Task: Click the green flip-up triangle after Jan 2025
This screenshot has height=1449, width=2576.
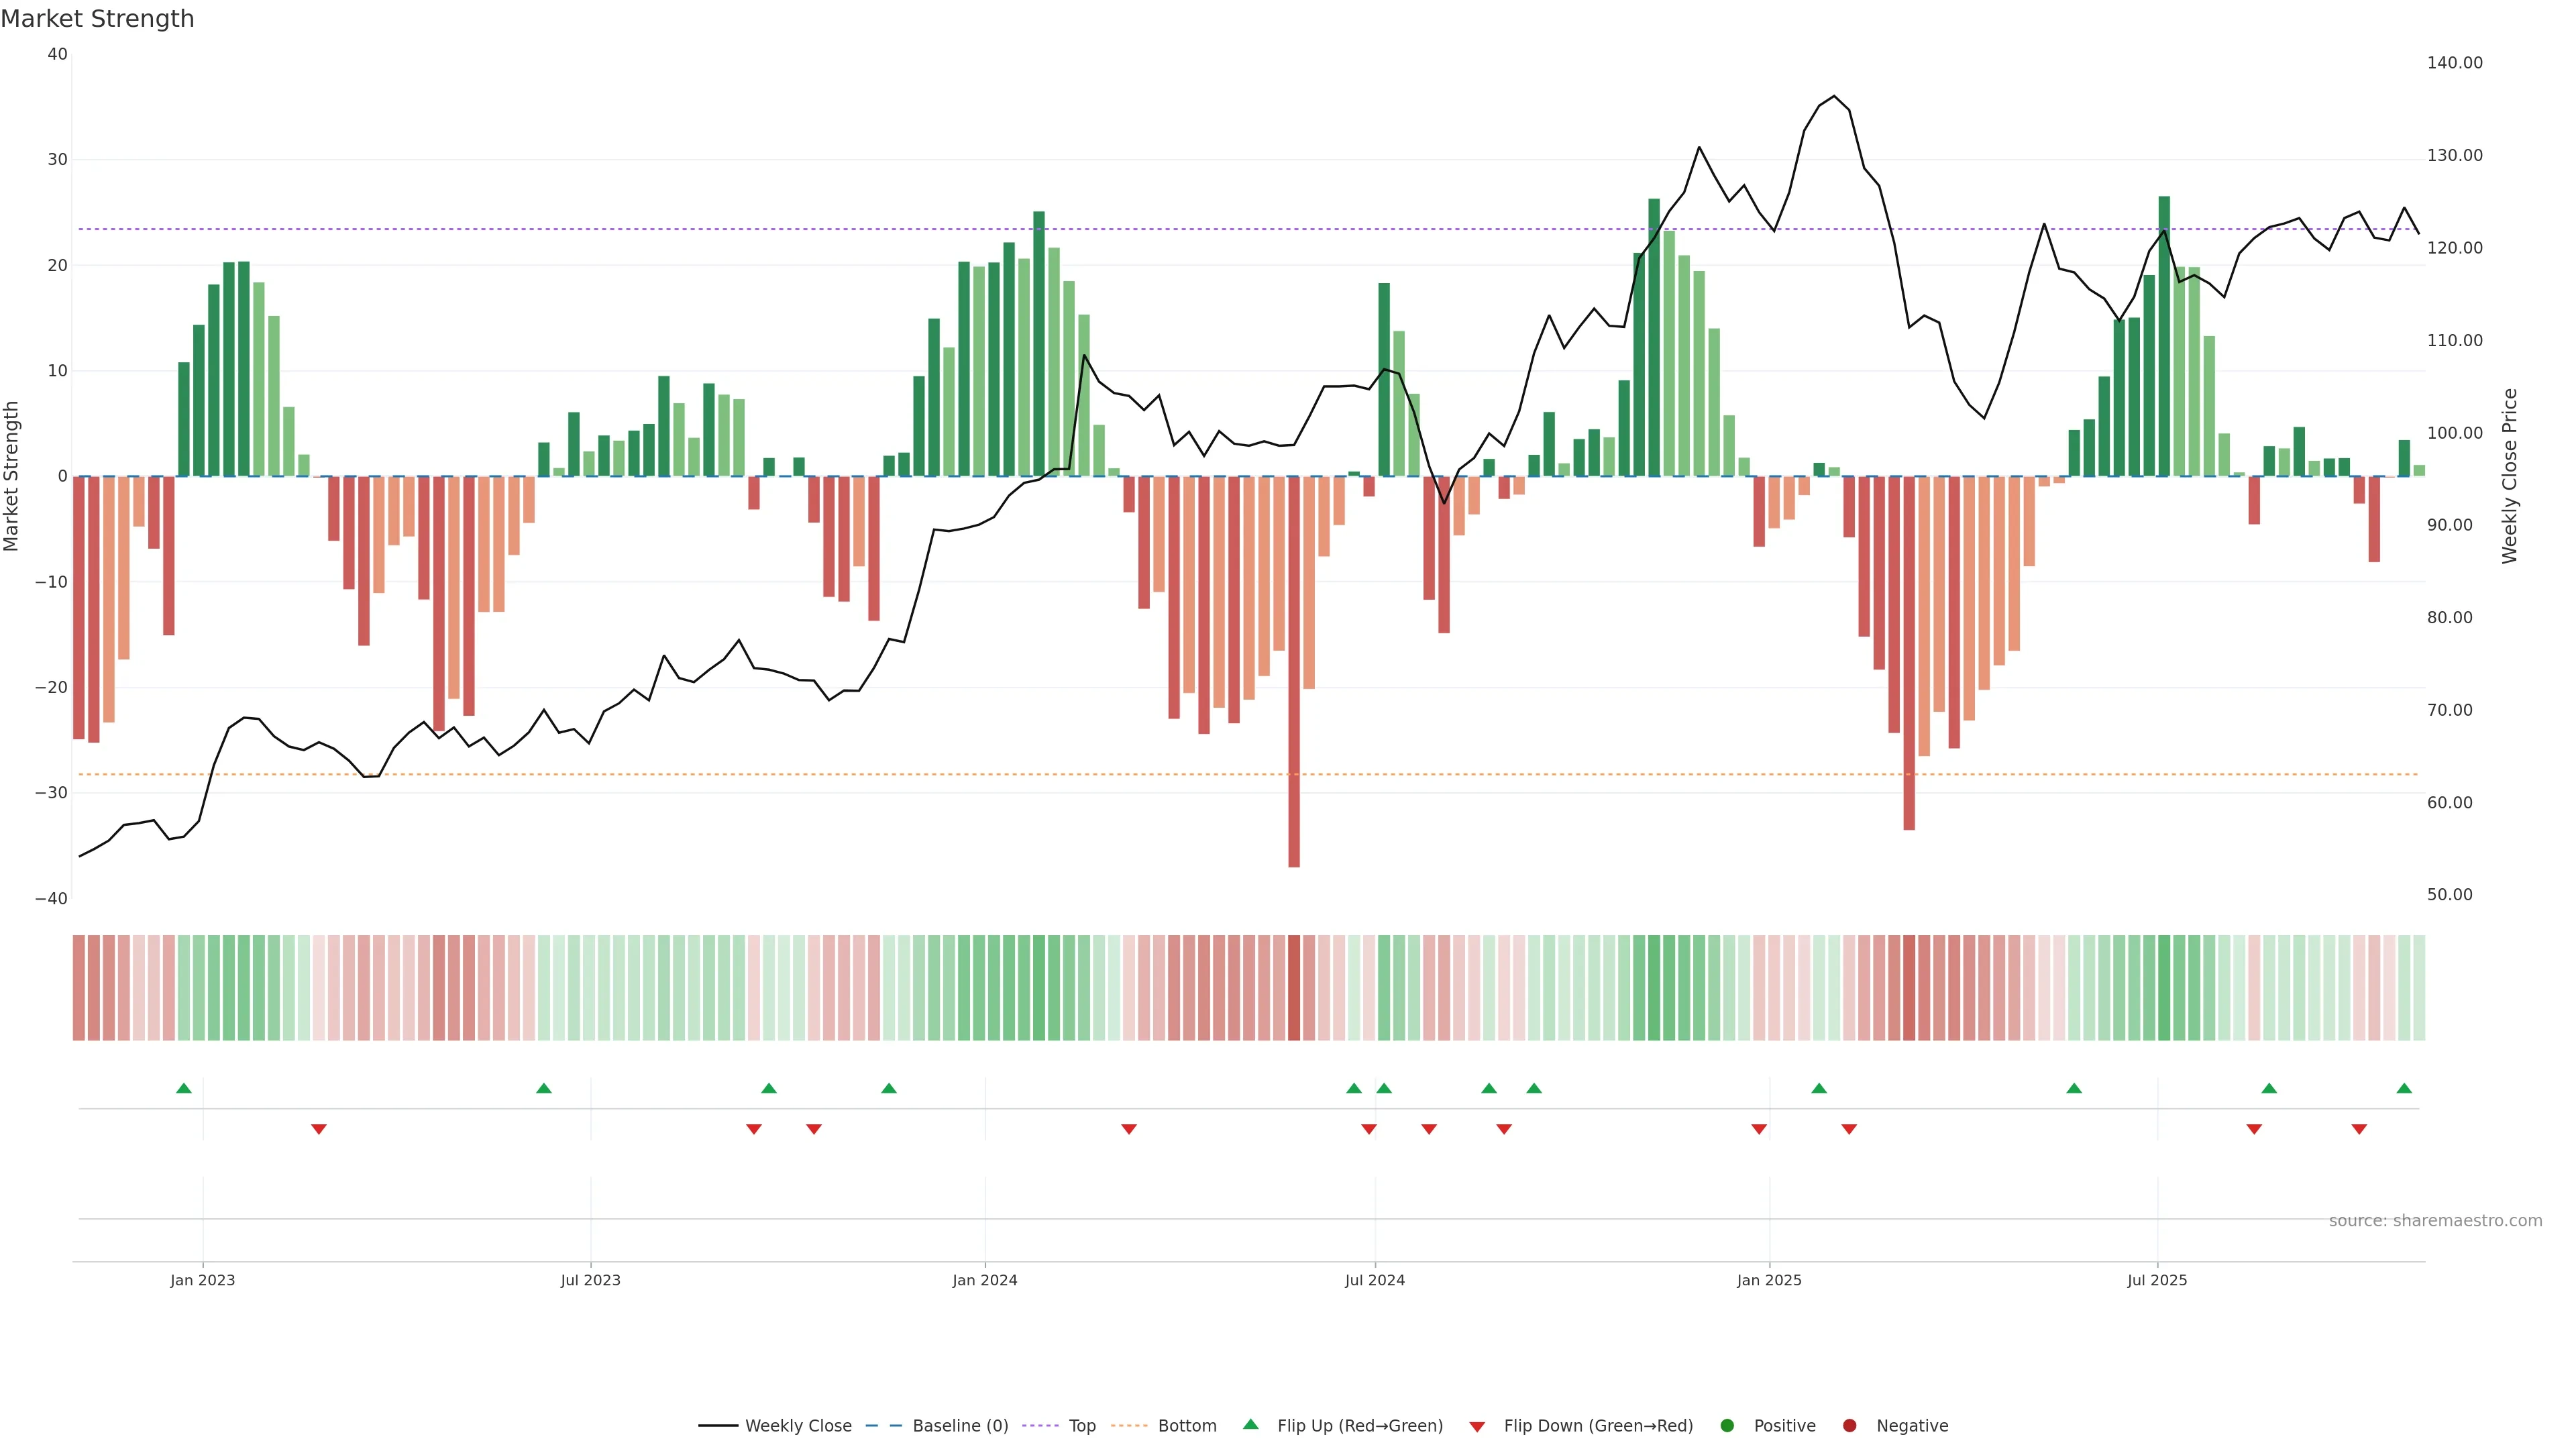Action: [x=1819, y=1088]
